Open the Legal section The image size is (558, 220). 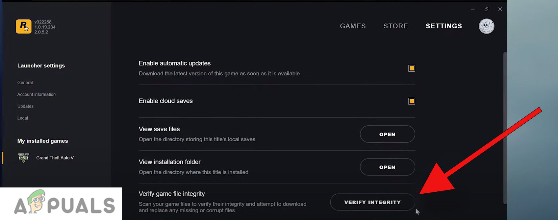22,118
